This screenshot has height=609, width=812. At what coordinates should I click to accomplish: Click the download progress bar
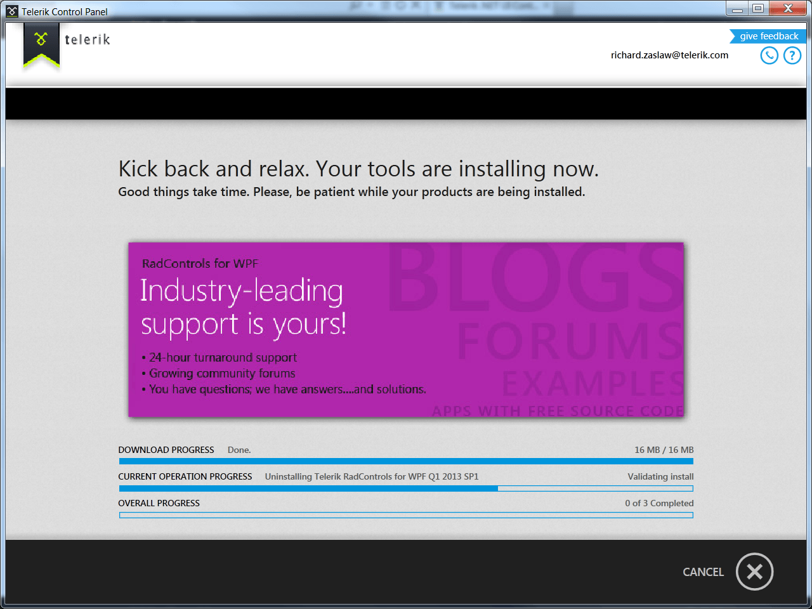tap(406, 462)
